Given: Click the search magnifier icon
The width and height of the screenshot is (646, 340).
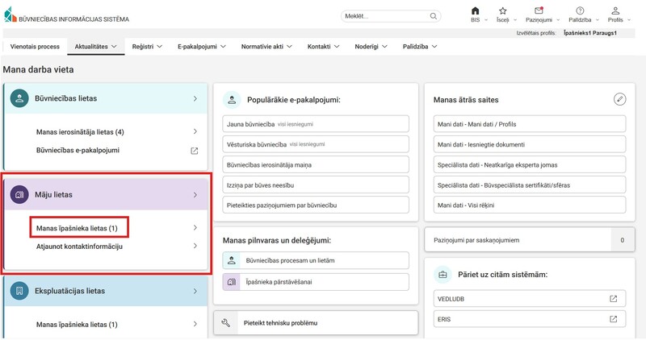Looking at the screenshot, I should click(x=434, y=16).
